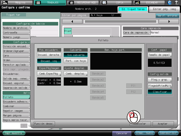181x136 pixels.
Task: Select Clasificar output option
Action: click(x=160, y=92)
